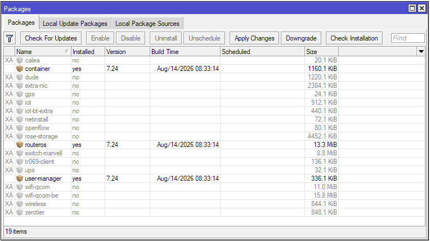The width and height of the screenshot is (430, 241).
Task: Click the Downgrade button
Action: (x=301, y=38)
